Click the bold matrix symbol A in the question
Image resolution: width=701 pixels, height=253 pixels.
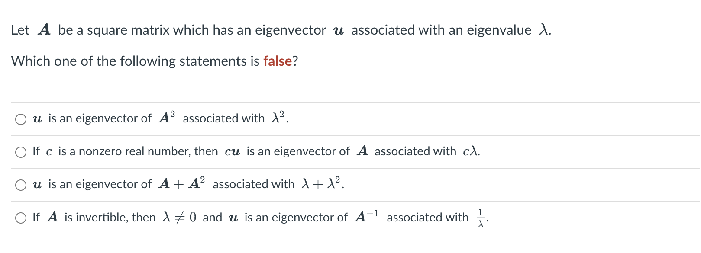coord(44,30)
